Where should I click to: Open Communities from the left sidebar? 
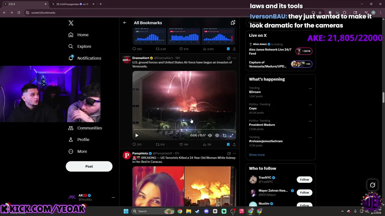pos(85,128)
